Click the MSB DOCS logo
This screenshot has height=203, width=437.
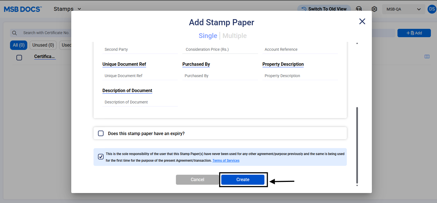[x=23, y=9]
